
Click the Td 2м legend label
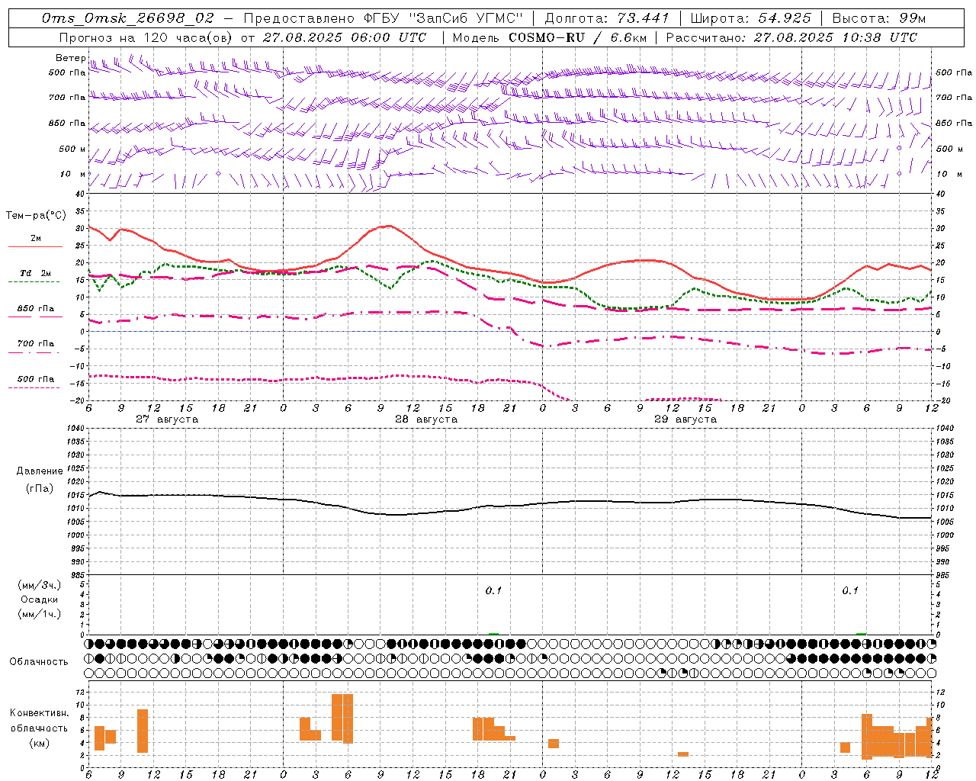pyautogui.click(x=35, y=273)
